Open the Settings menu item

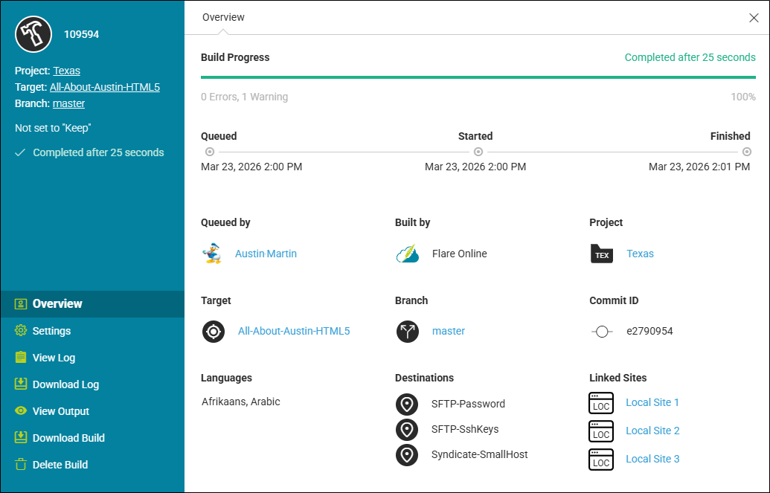(51, 331)
